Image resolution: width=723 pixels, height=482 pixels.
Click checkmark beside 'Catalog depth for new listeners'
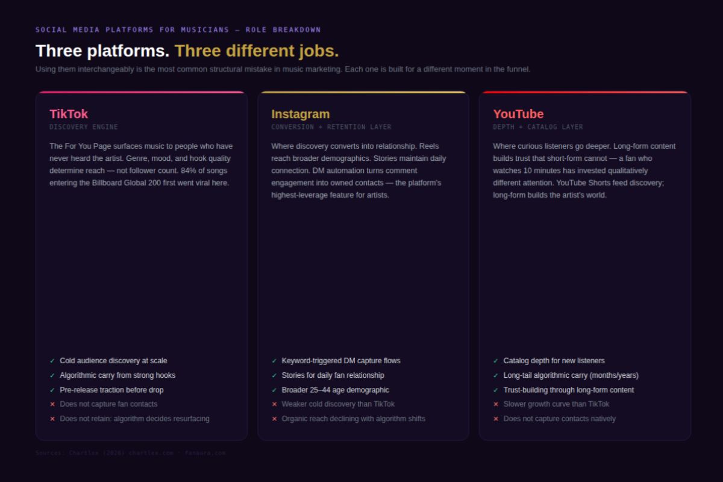(496, 361)
